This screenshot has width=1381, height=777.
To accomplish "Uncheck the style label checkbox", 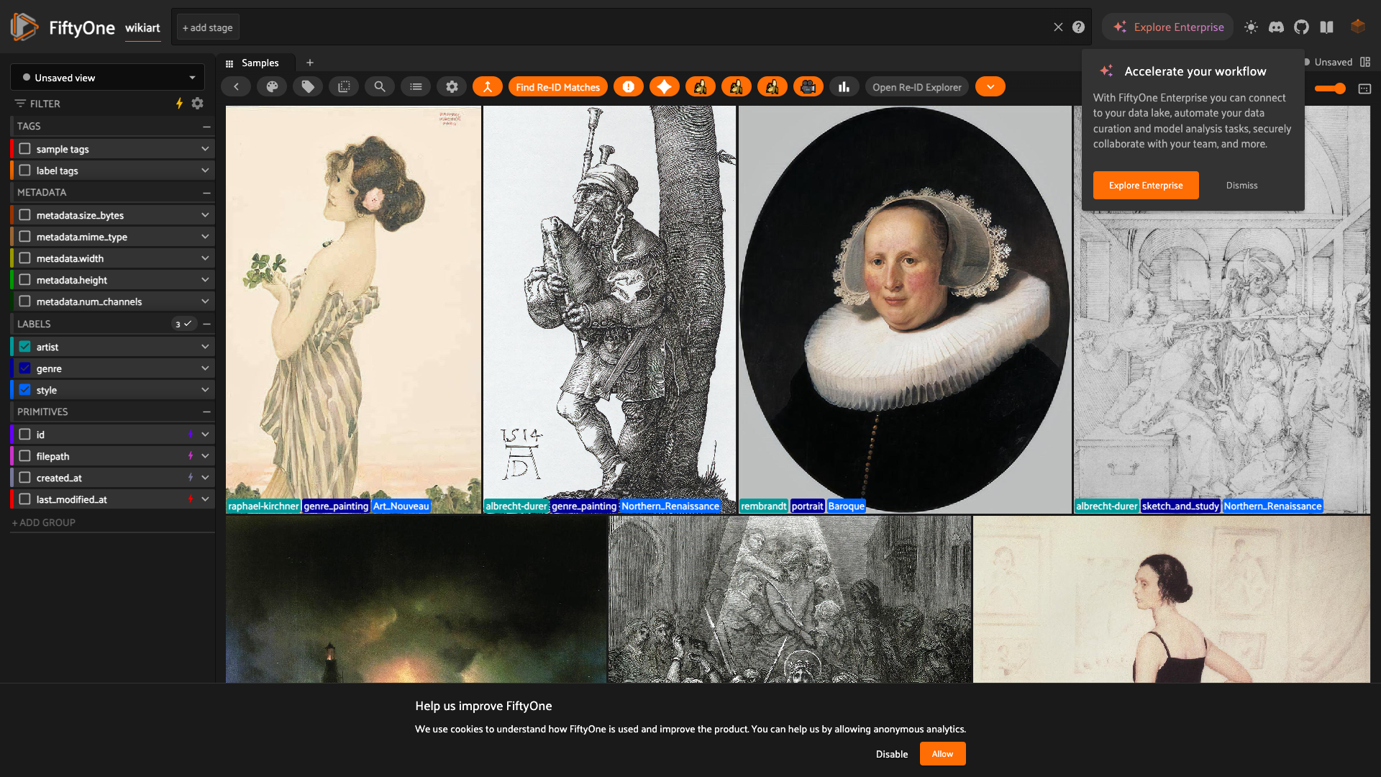I will pos(25,390).
